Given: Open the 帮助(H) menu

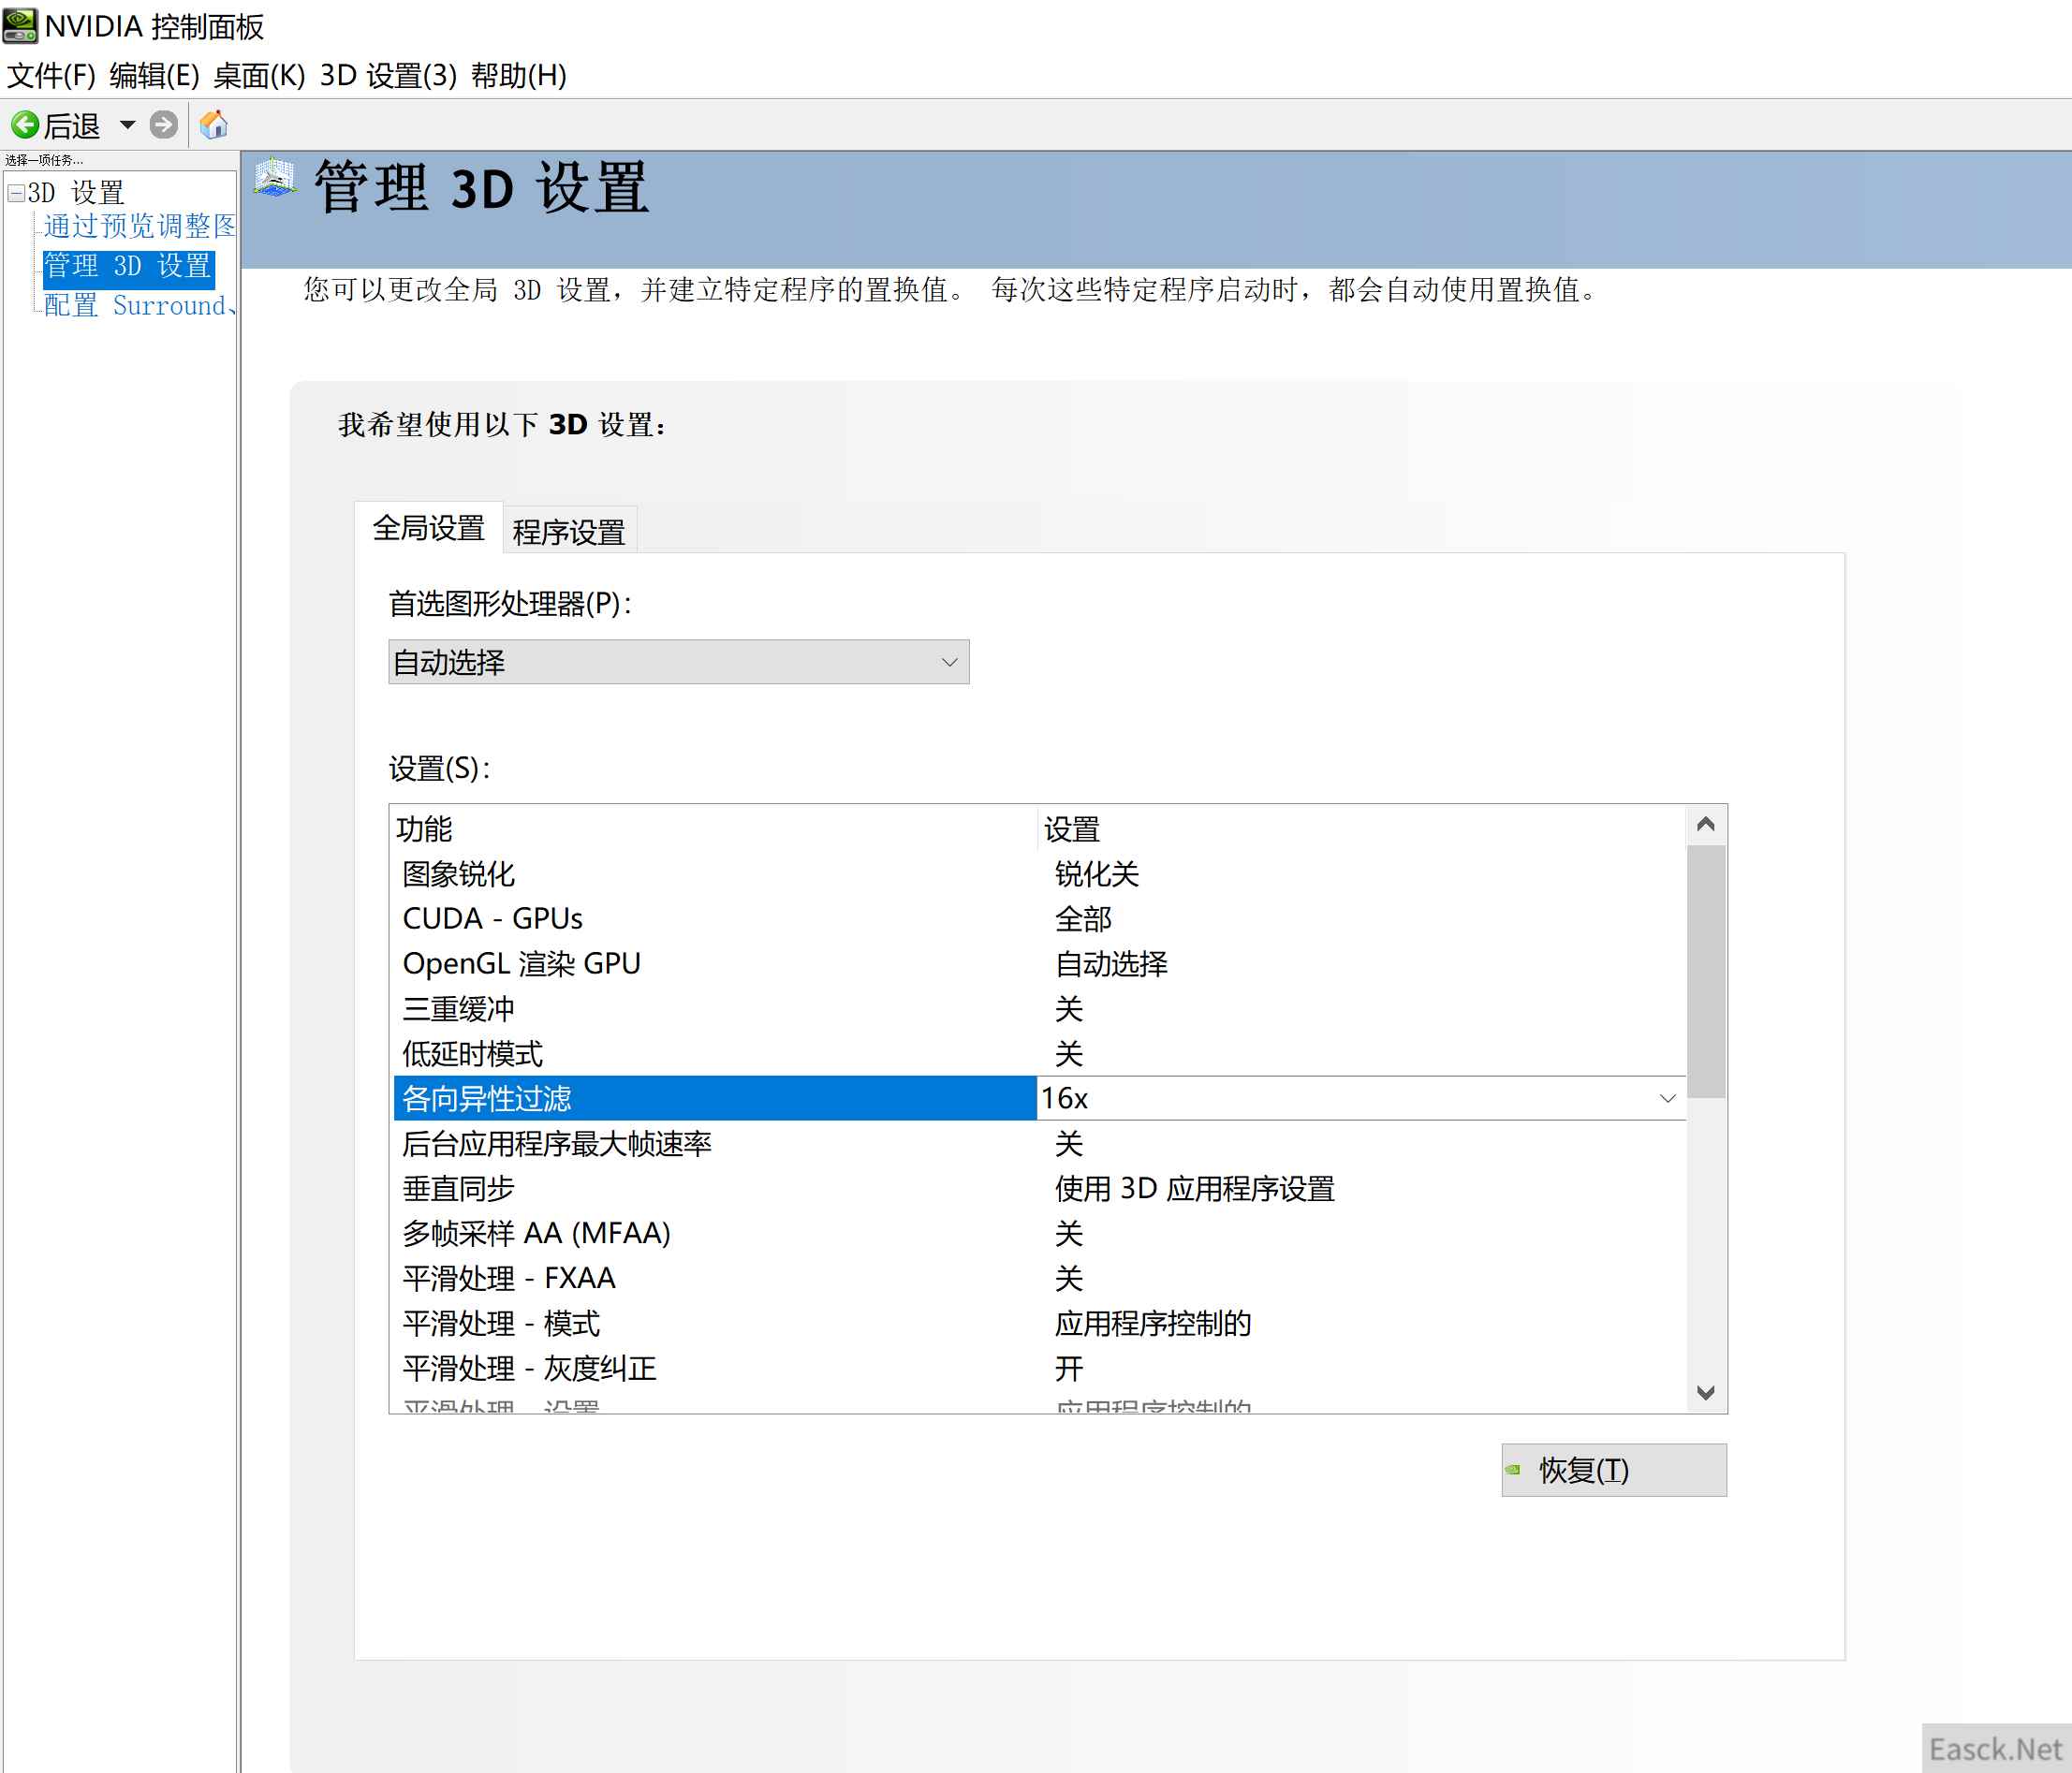Looking at the screenshot, I should [x=519, y=75].
